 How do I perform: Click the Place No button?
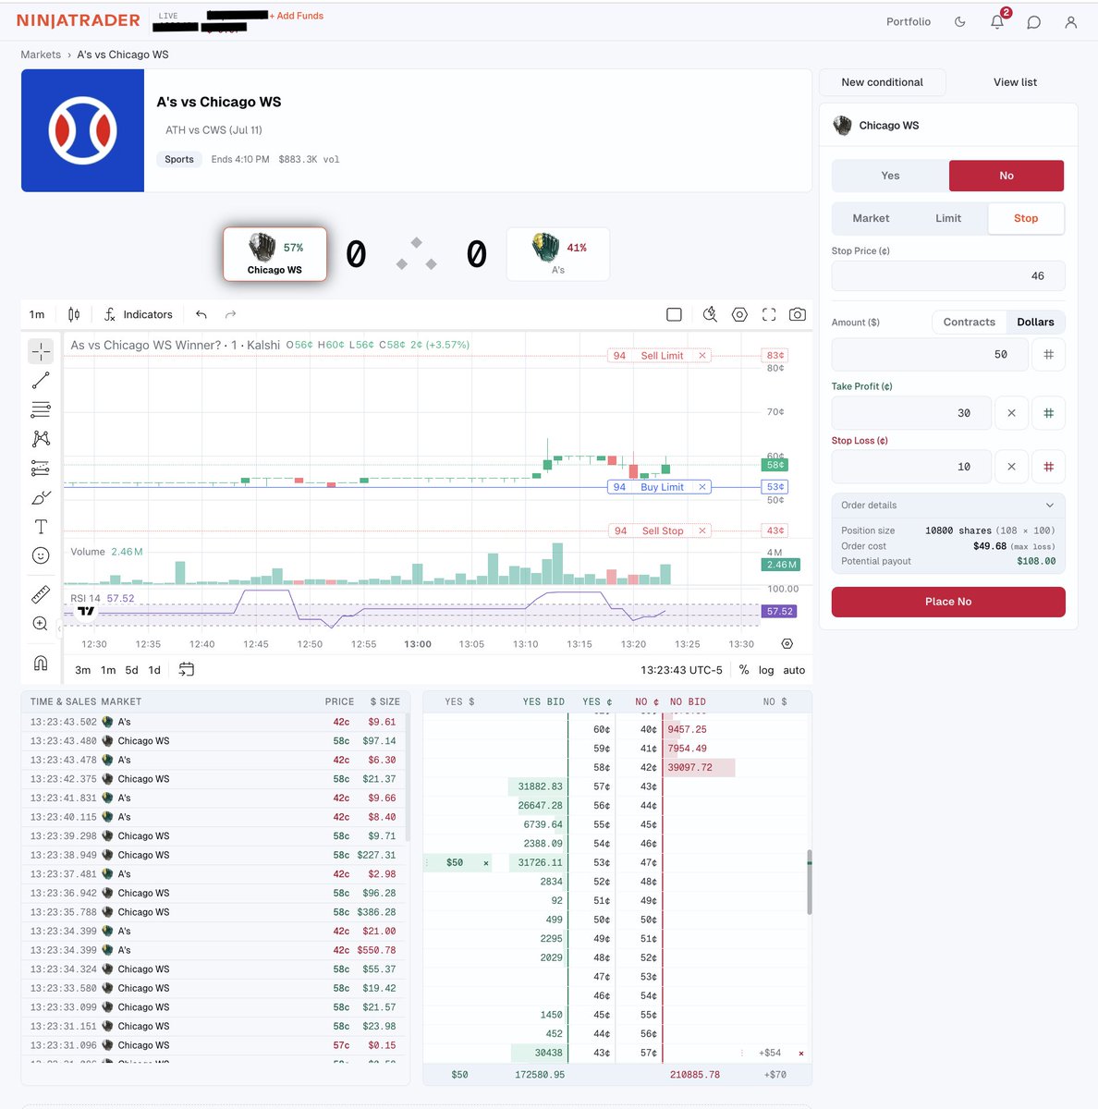[948, 602]
